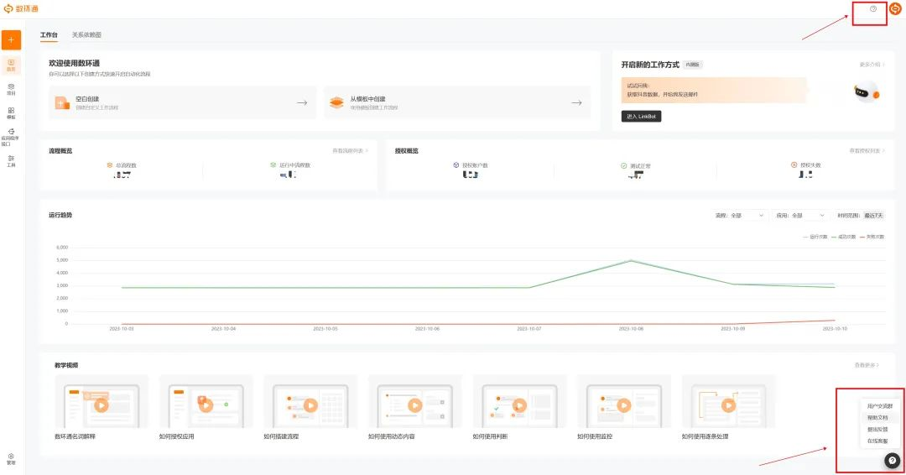Click the 进入 LinkBot button
This screenshot has width=906, height=475.
tap(642, 116)
